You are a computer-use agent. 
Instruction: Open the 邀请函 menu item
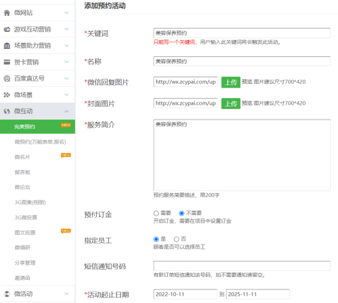pyautogui.click(x=23, y=278)
